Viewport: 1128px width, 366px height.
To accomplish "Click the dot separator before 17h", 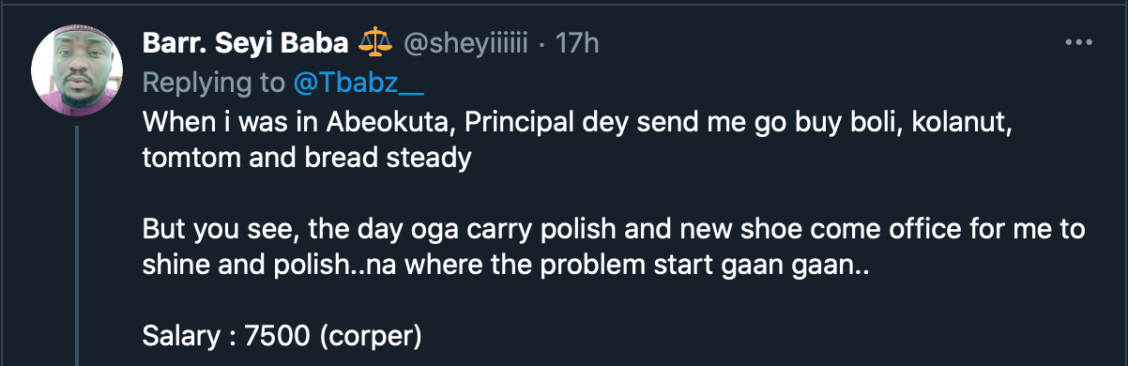I will [x=542, y=44].
